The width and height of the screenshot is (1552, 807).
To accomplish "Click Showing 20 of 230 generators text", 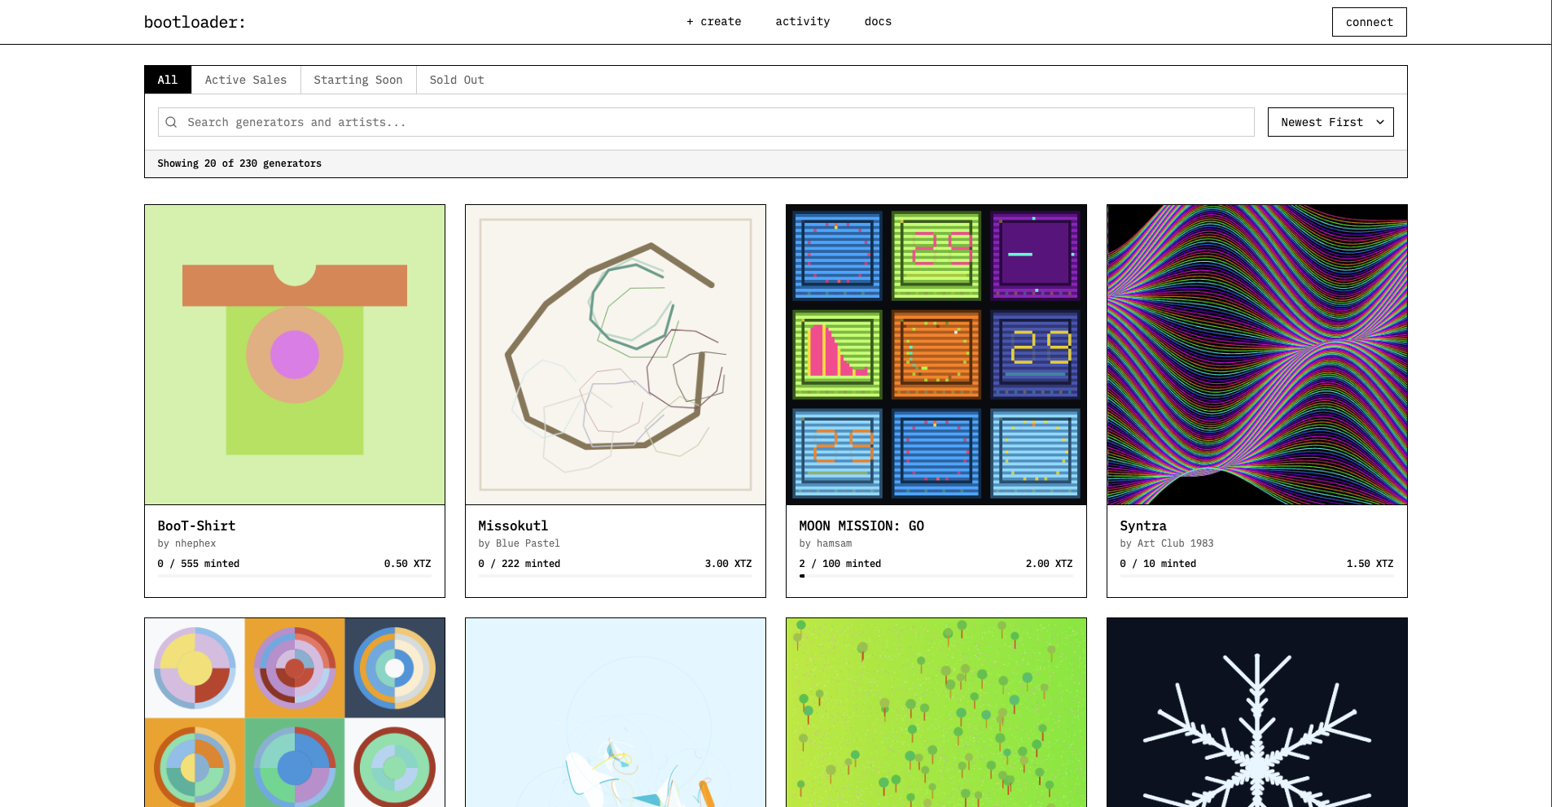I will pyautogui.click(x=239, y=164).
